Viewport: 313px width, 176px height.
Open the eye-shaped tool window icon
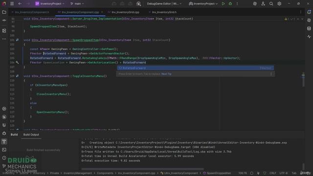click(x=4, y=109)
